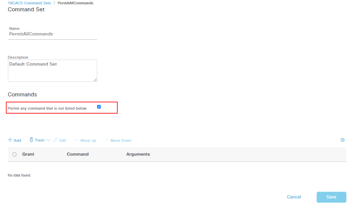Click the Arguments column header

(138, 154)
